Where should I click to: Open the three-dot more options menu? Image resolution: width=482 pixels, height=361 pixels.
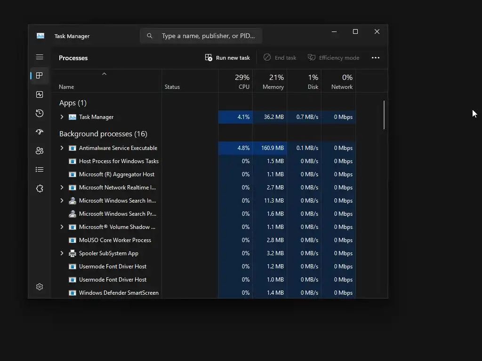click(x=375, y=58)
